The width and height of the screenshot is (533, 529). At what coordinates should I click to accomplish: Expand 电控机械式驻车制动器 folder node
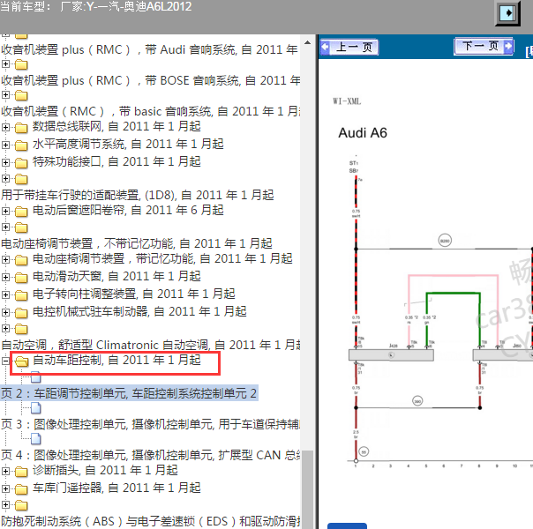tap(5, 312)
